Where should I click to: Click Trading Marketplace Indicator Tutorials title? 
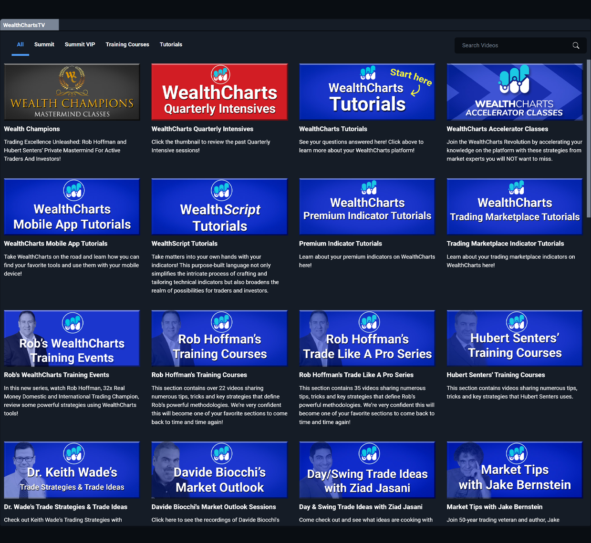tap(505, 243)
